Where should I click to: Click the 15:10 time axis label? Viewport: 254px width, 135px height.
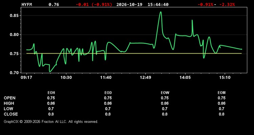225,78
